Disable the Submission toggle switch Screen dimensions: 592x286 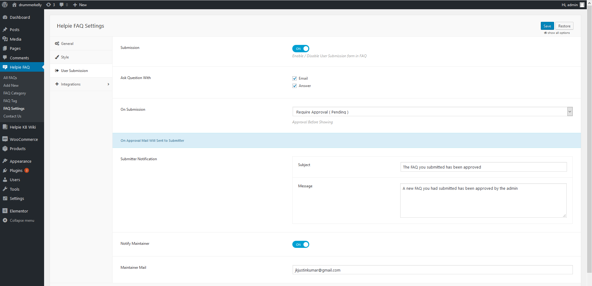[301, 49]
